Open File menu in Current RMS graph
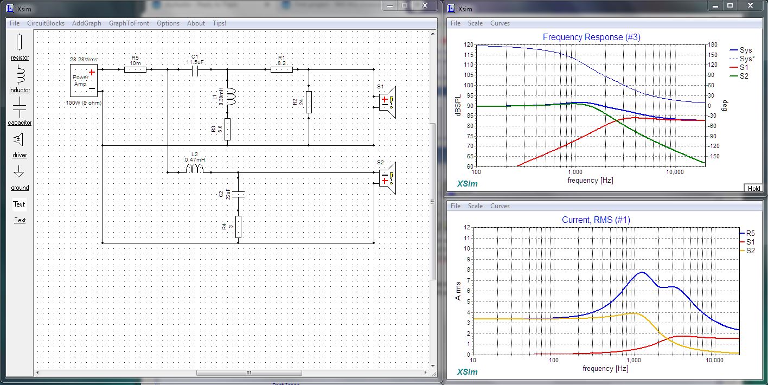Screen dimensions: 768x385 tap(456, 206)
